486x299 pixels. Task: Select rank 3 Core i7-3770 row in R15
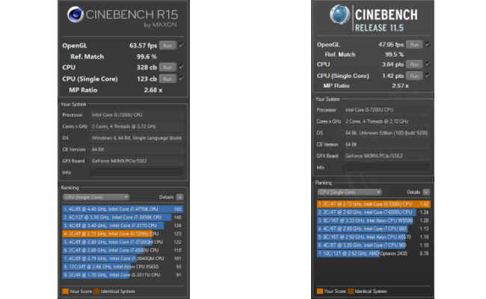[123, 226]
